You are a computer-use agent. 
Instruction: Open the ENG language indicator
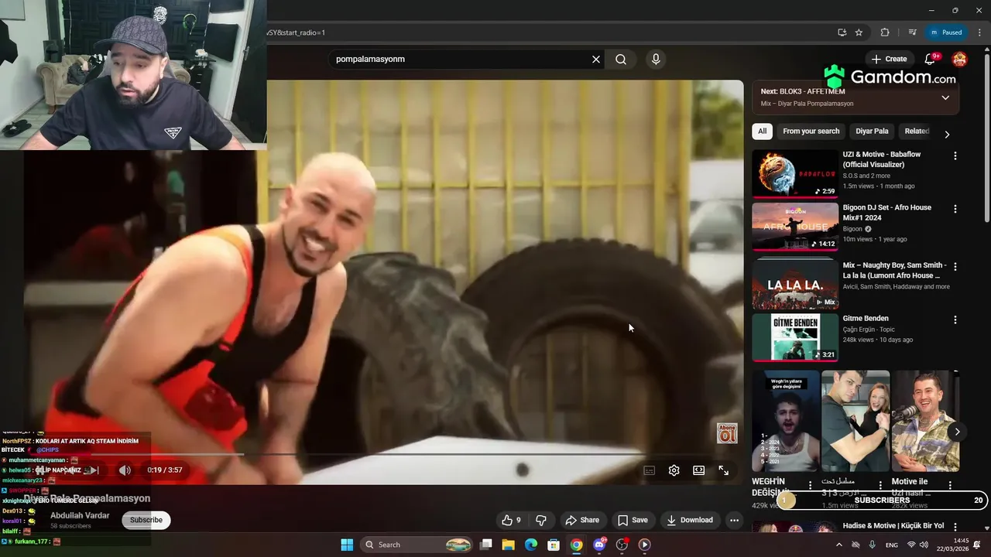(x=892, y=545)
